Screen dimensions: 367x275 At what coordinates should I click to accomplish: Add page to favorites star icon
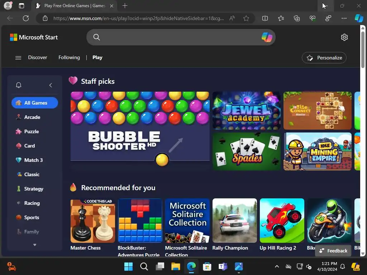tap(246, 18)
